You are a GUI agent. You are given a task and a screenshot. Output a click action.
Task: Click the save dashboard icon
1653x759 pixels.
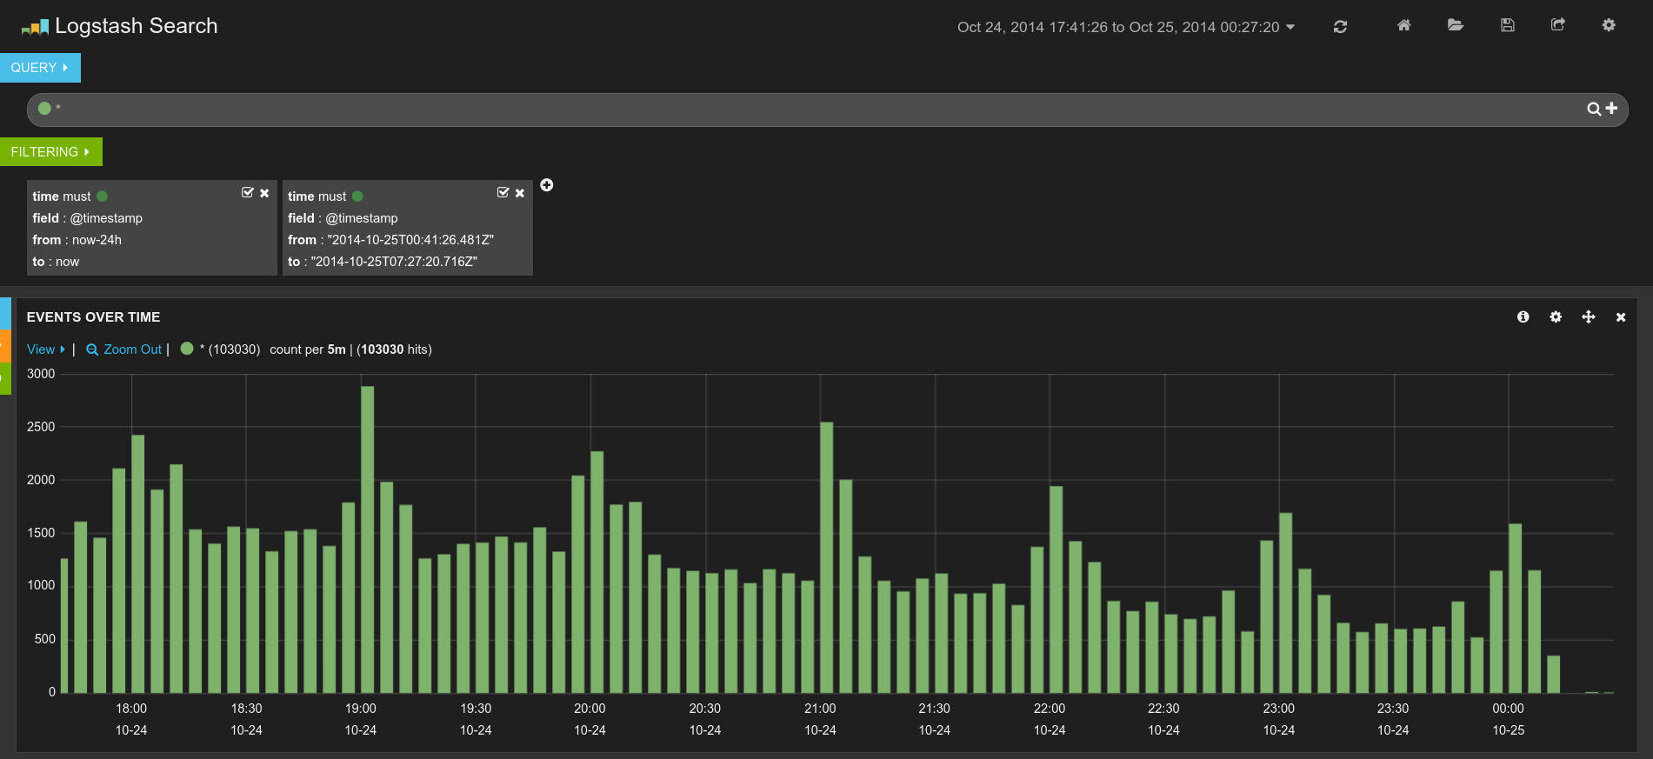pos(1508,25)
